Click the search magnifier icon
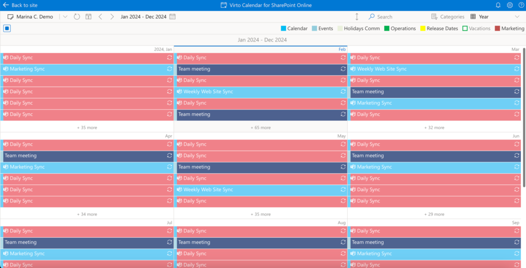 (371, 17)
